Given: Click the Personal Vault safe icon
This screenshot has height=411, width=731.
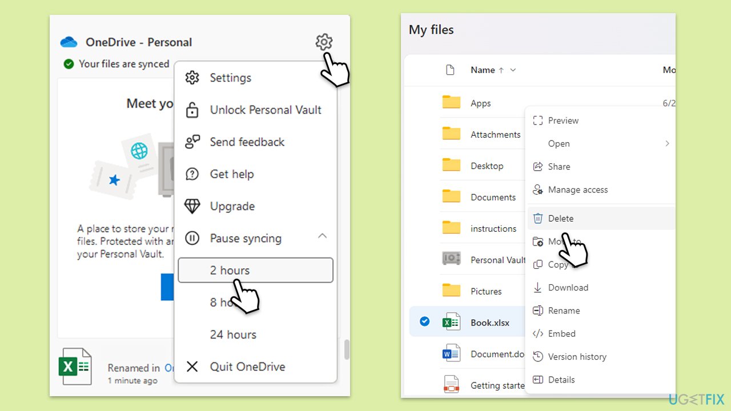Looking at the screenshot, I should 451,259.
